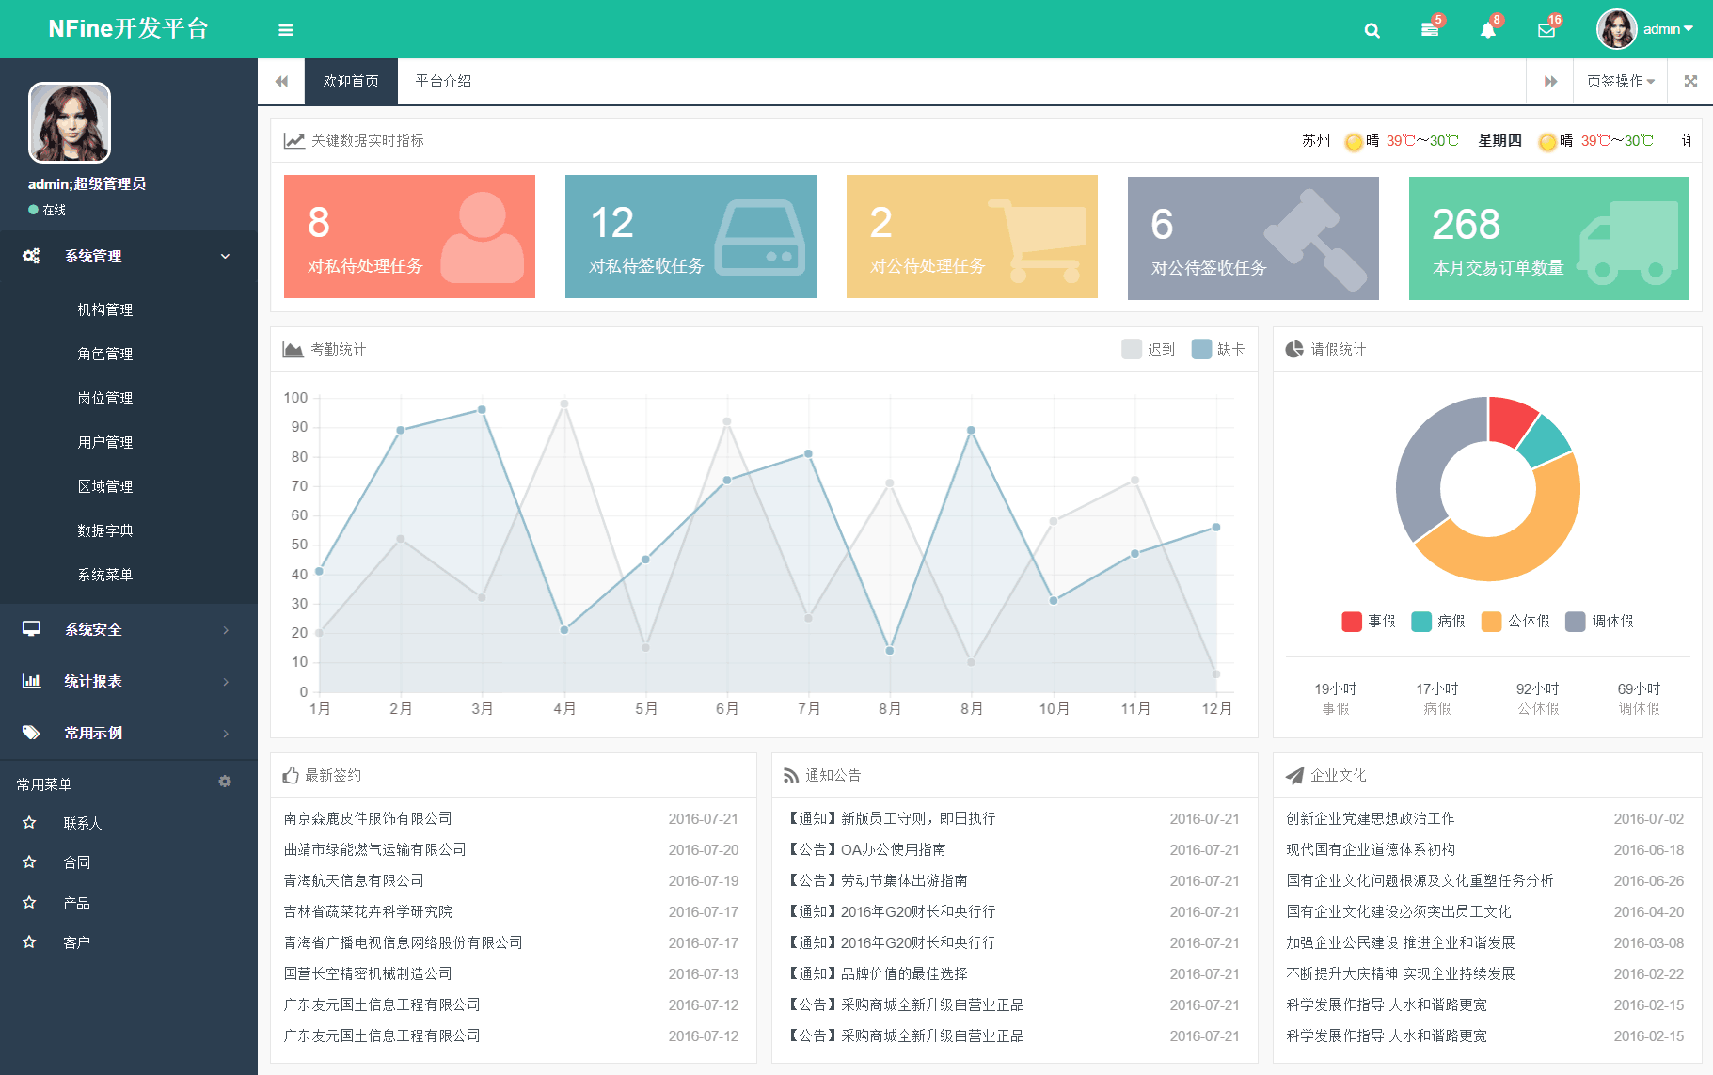Click the fullscreen icon at top right

pos(1689,81)
